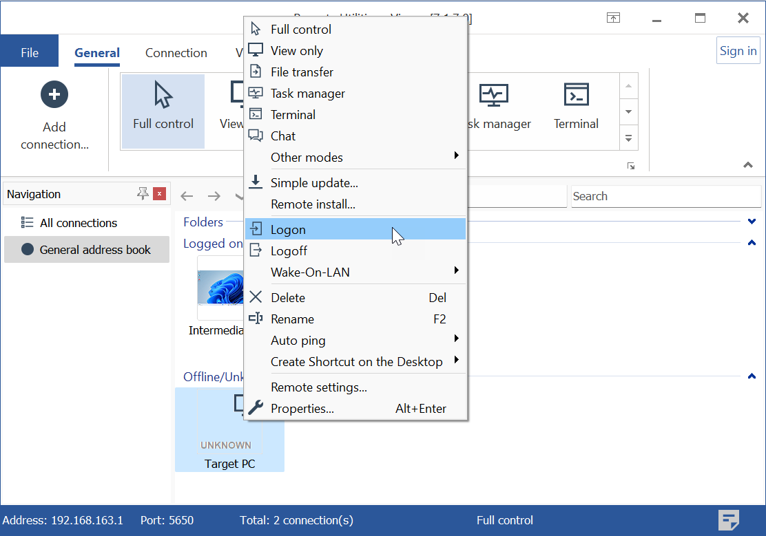Click the forward arrow navigation icon
The image size is (766, 536).
214,196
